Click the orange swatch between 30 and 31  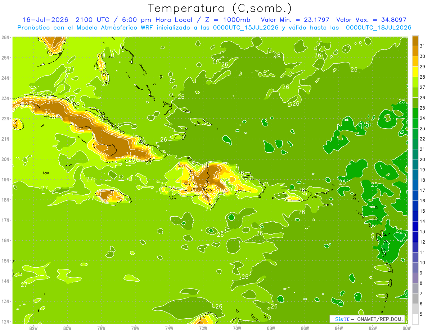pos(415,51)
